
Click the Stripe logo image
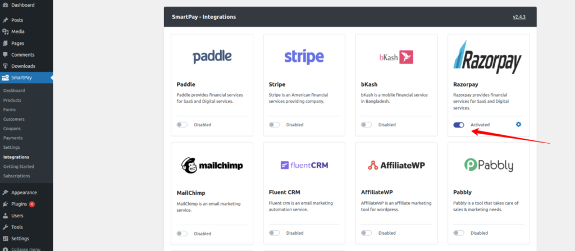pyautogui.click(x=304, y=57)
